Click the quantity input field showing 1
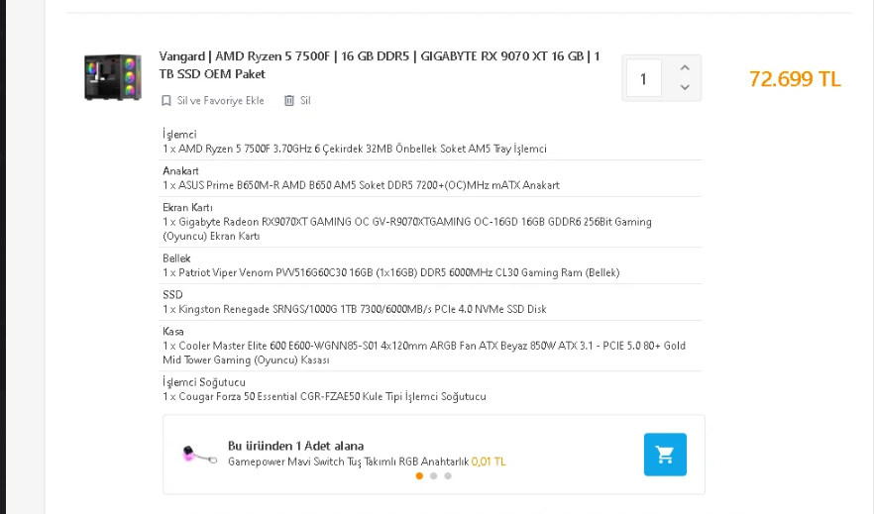The image size is (874, 514). [x=644, y=78]
